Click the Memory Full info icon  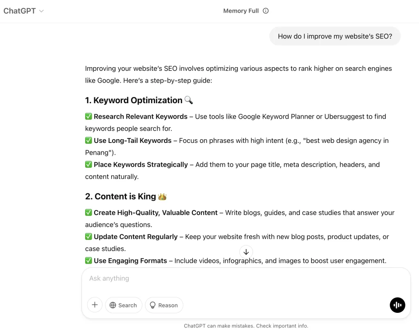[265, 11]
